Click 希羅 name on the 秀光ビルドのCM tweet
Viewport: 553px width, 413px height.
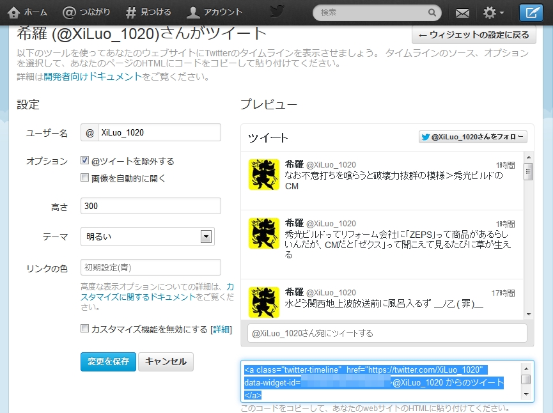tap(294, 164)
